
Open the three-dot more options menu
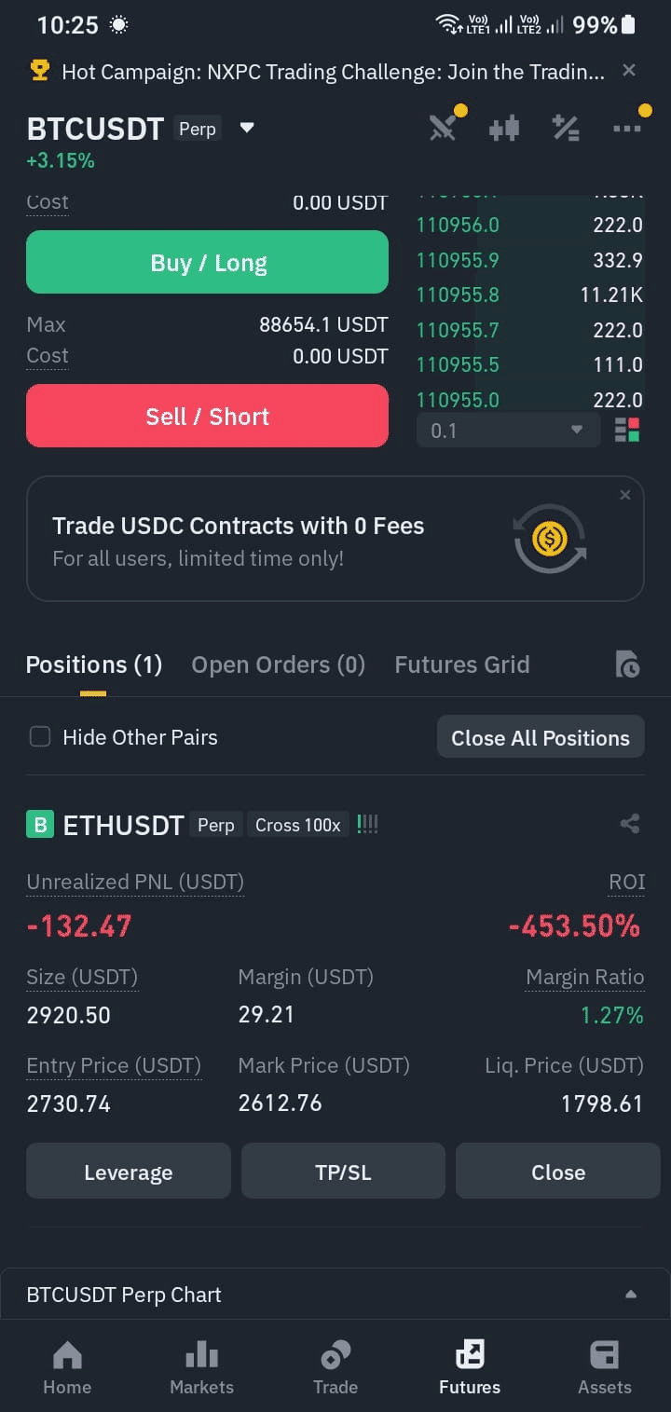click(x=627, y=129)
